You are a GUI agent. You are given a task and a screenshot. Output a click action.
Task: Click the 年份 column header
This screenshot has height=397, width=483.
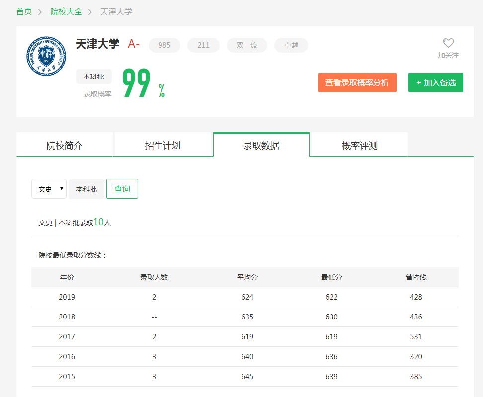pyautogui.click(x=67, y=277)
